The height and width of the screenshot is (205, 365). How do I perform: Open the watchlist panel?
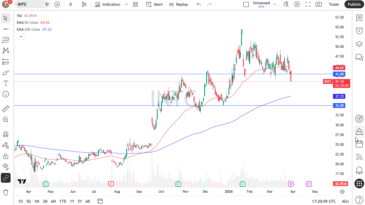coord(359,18)
